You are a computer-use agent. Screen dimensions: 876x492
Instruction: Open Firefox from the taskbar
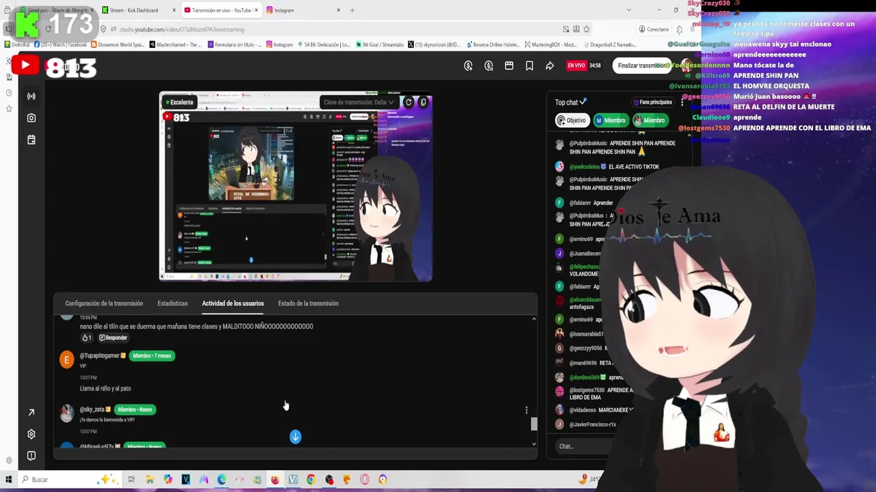tap(274, 480)
